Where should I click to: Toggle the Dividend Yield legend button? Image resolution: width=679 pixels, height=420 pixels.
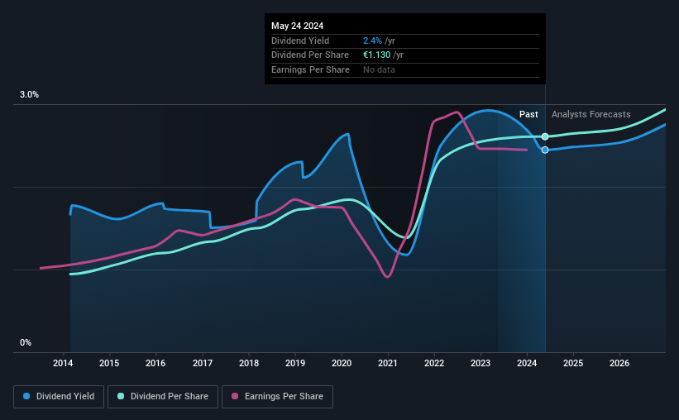59,397
